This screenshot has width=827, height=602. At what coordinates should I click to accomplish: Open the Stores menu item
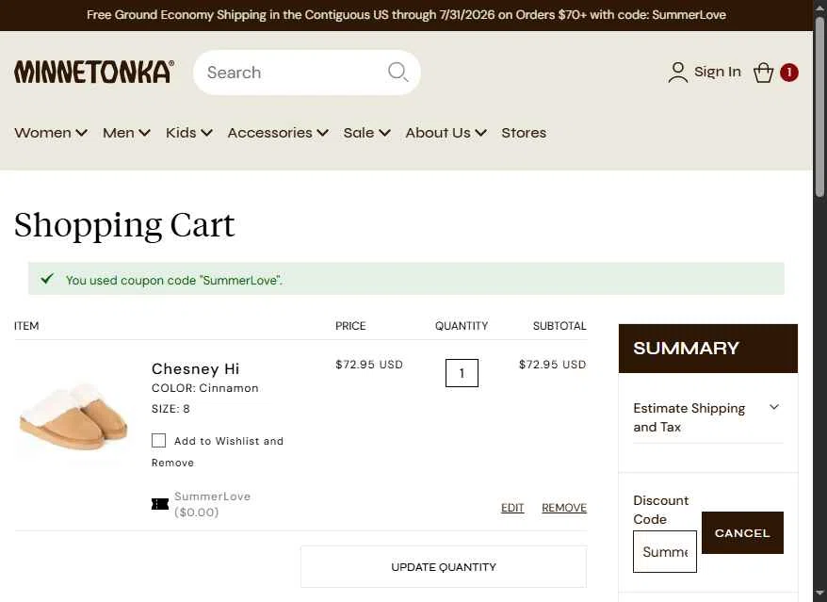pyautogui.click(x=524, y=133)
